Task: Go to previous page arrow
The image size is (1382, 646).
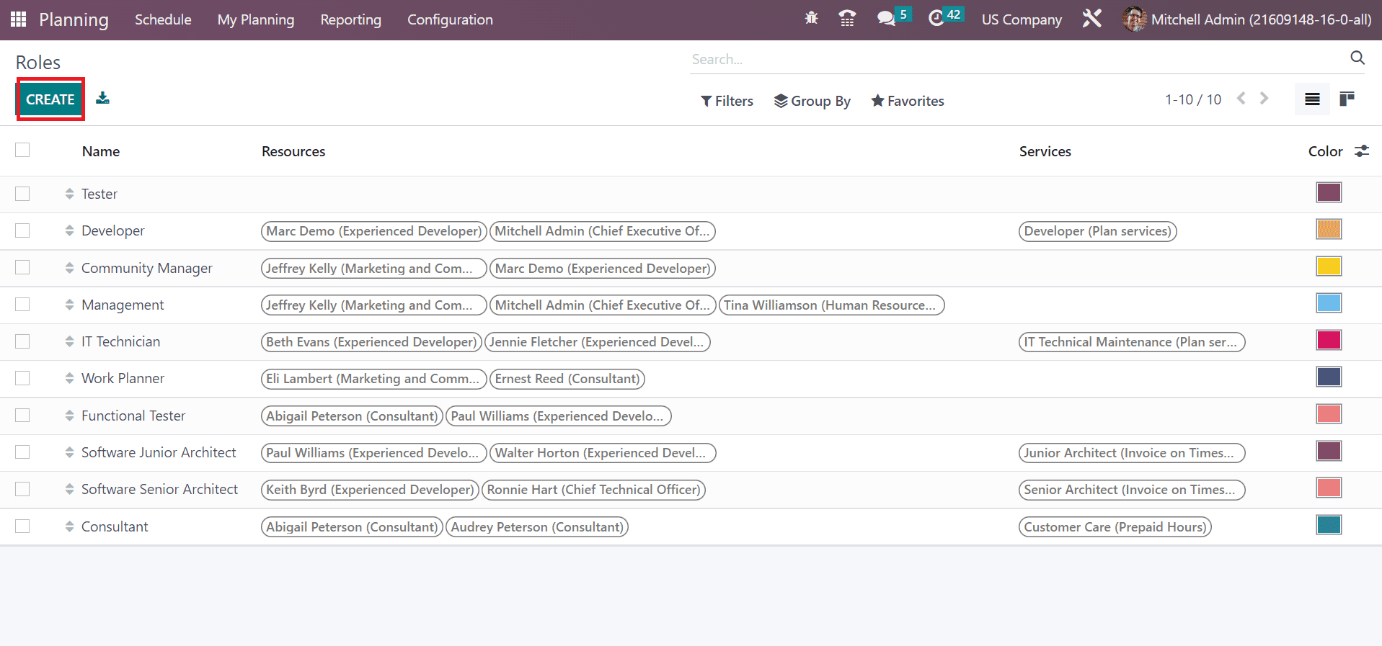Action: point(1241,99)
